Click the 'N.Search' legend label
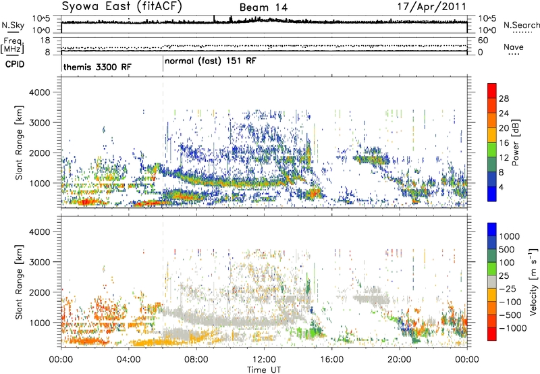 pyautogui.click(x=522, y=25)
